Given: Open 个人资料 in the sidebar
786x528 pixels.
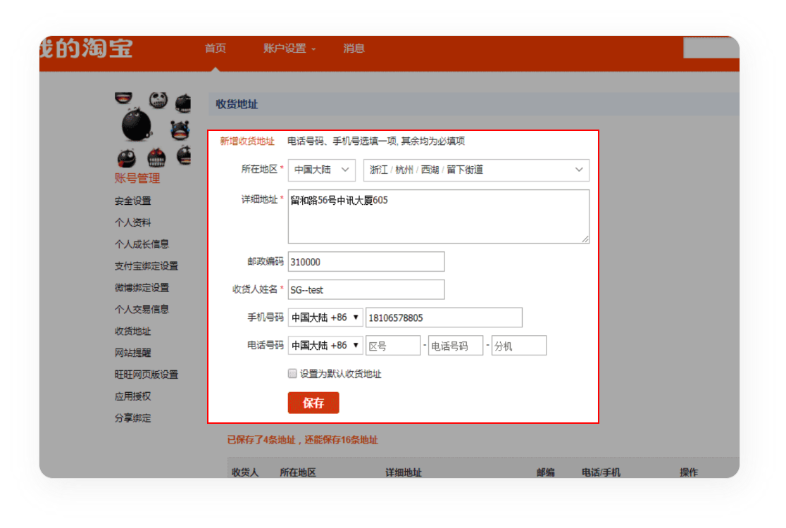Looking at the screenshot, I should point(133,222).
